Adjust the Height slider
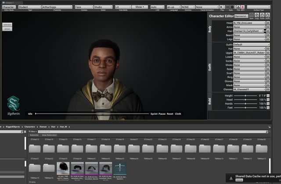 245,96
